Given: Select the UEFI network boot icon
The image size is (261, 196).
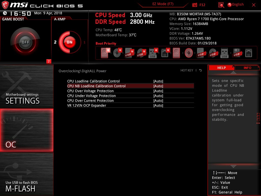Looking at the screenshot, I should [165, 53].
